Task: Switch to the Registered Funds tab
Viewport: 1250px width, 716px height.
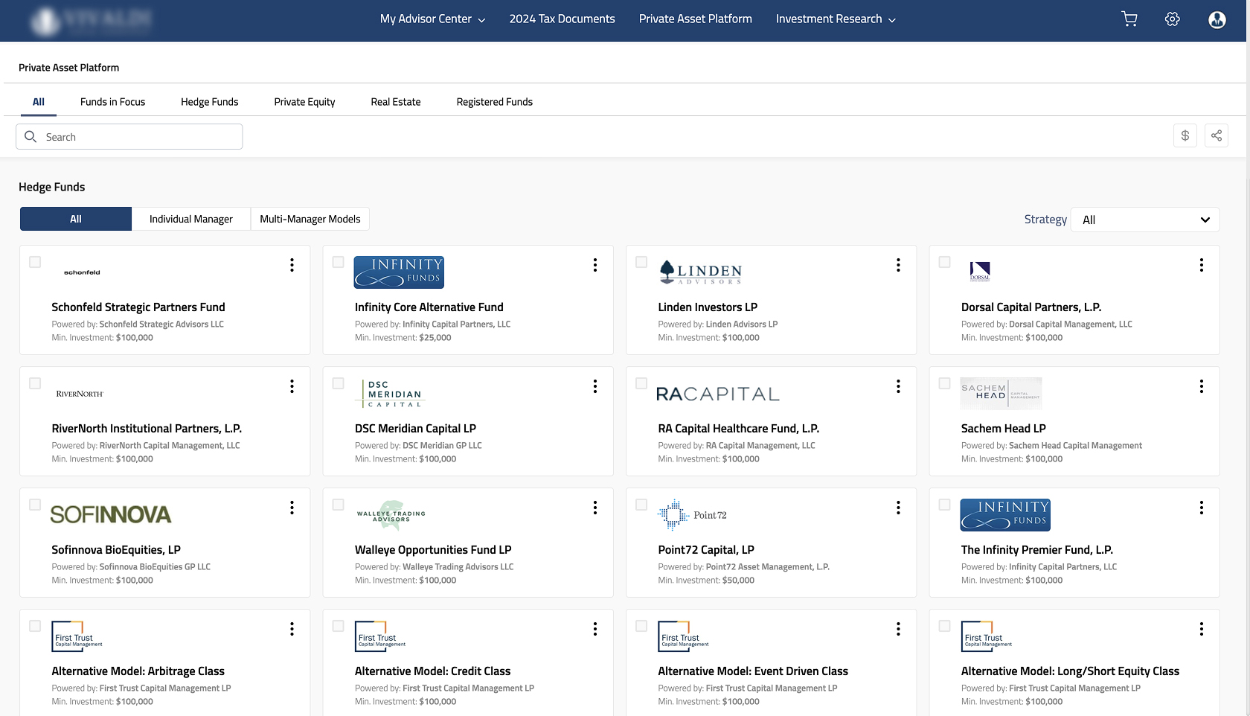Action: 494,102
